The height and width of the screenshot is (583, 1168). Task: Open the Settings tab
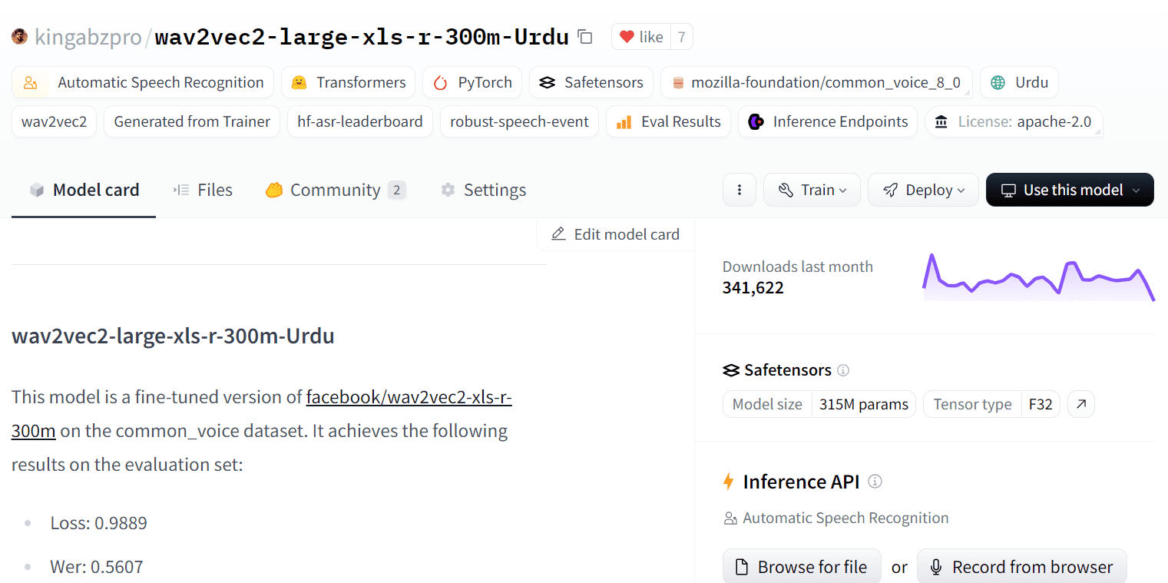(483, 190)
